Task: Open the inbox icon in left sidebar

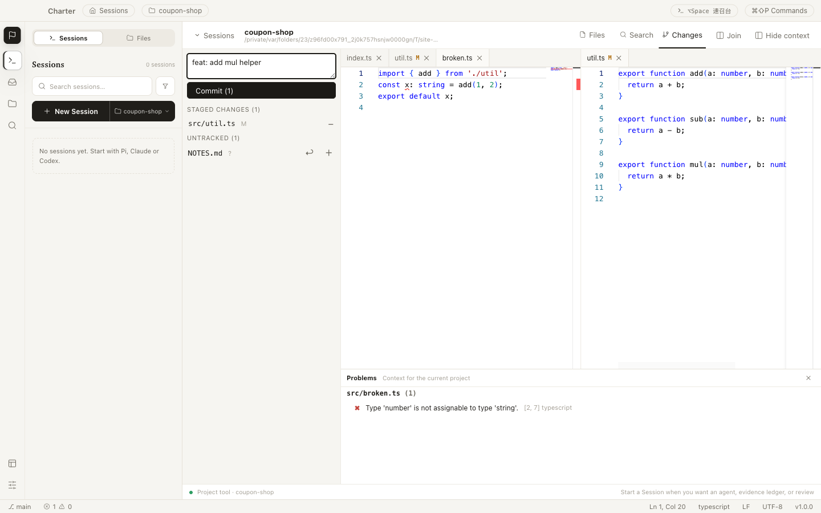Action: tap(12, 82)
